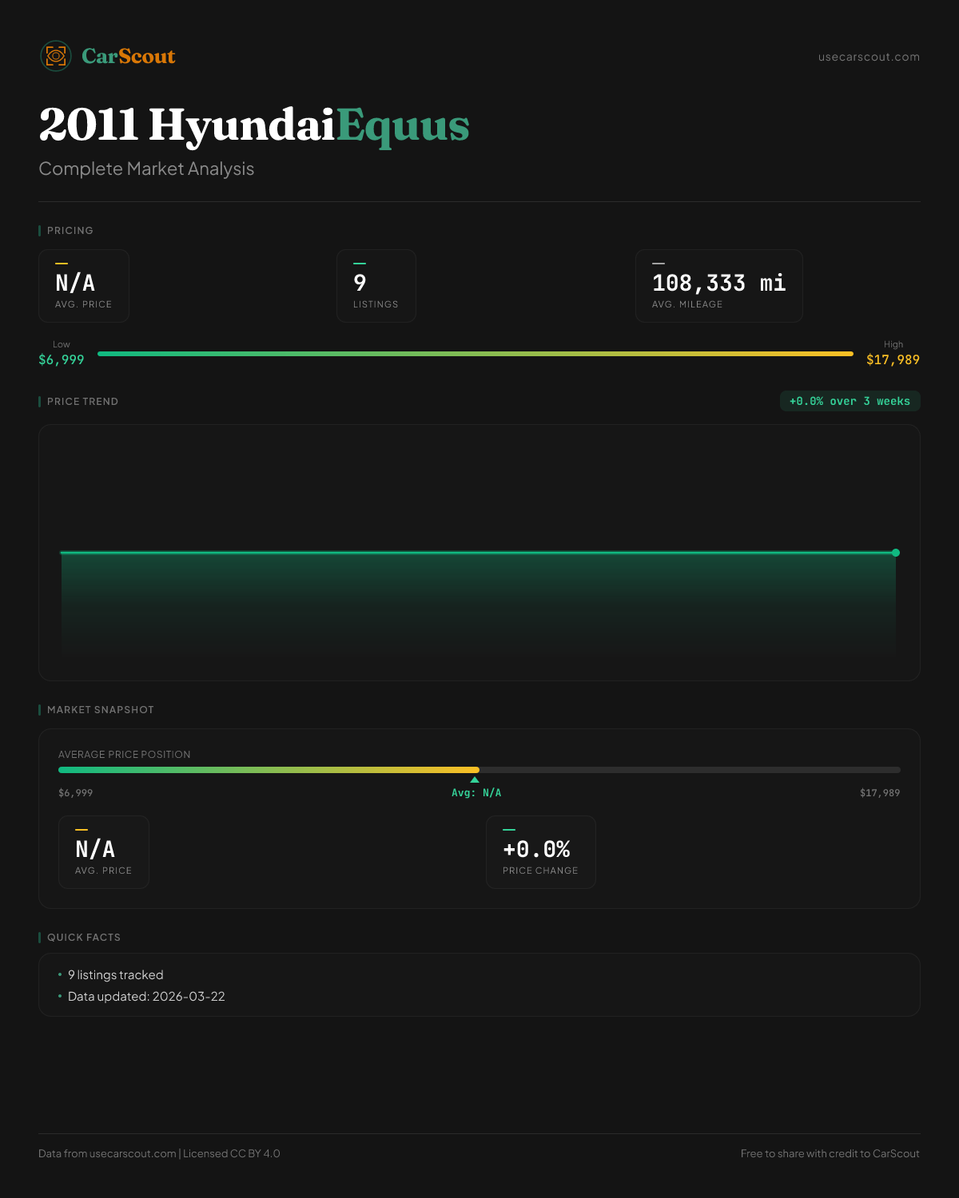
Task: Open the usecarscout.com link in header
Action: click(x=868, y=57)
